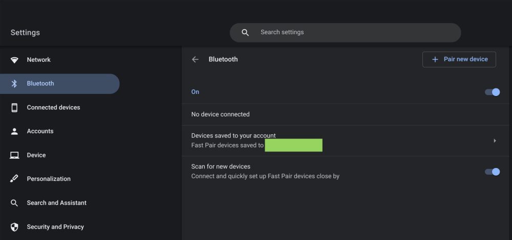The width and height of the screenshot is (512, 240).
Task: Open the Accounts settings section
Action: (x=40, y=131)
